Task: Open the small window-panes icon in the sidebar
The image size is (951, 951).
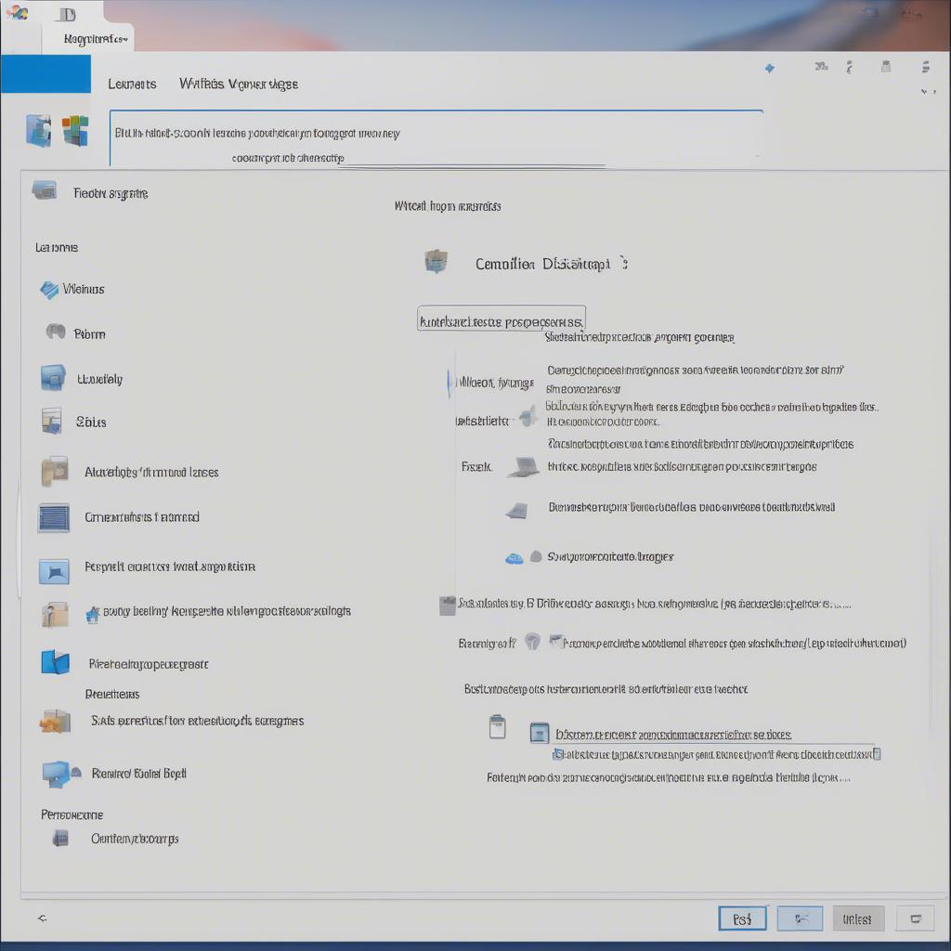Action: [x=52, y=421]
